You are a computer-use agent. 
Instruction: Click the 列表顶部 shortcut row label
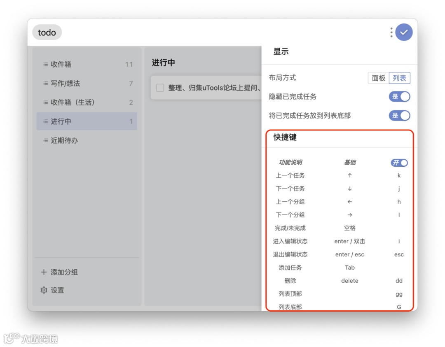click(290, 294)
